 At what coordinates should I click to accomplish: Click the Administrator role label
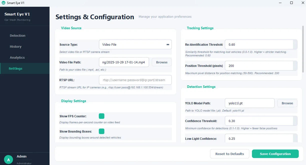24,163
